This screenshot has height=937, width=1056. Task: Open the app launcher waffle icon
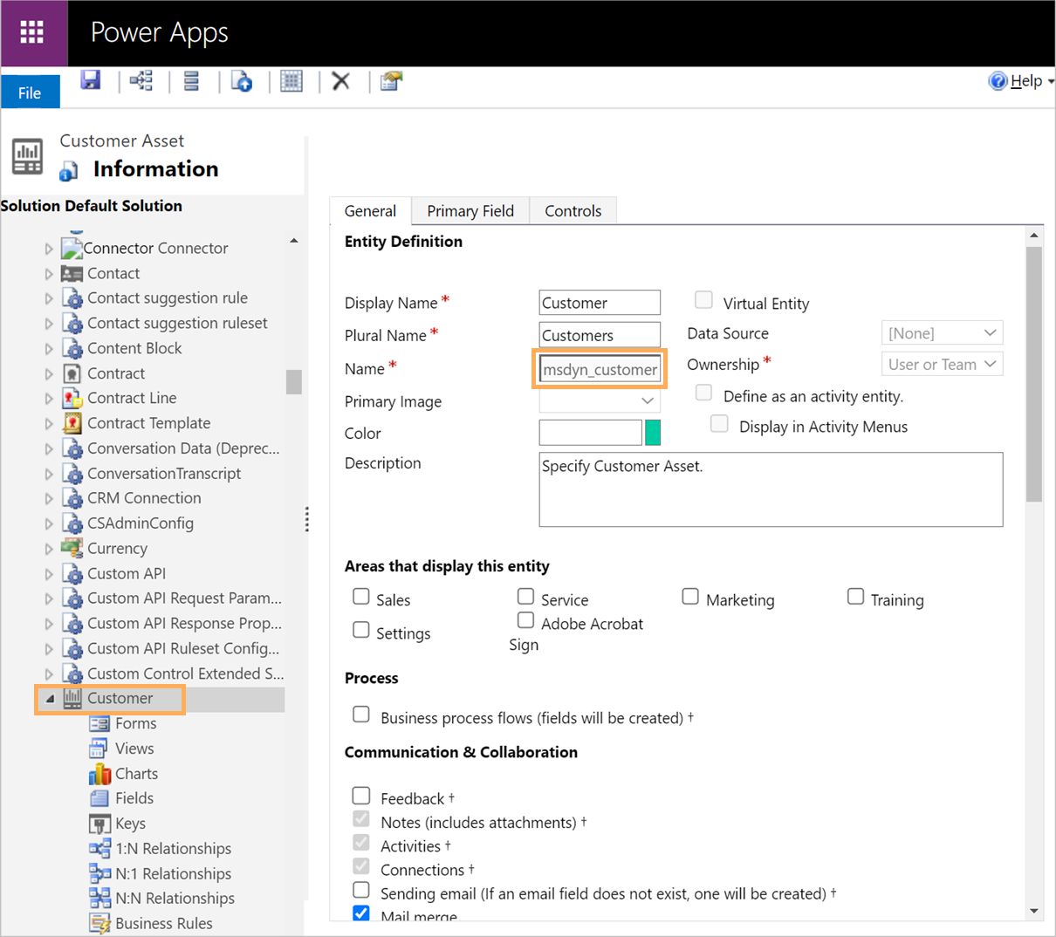click(x=32, y=33)
